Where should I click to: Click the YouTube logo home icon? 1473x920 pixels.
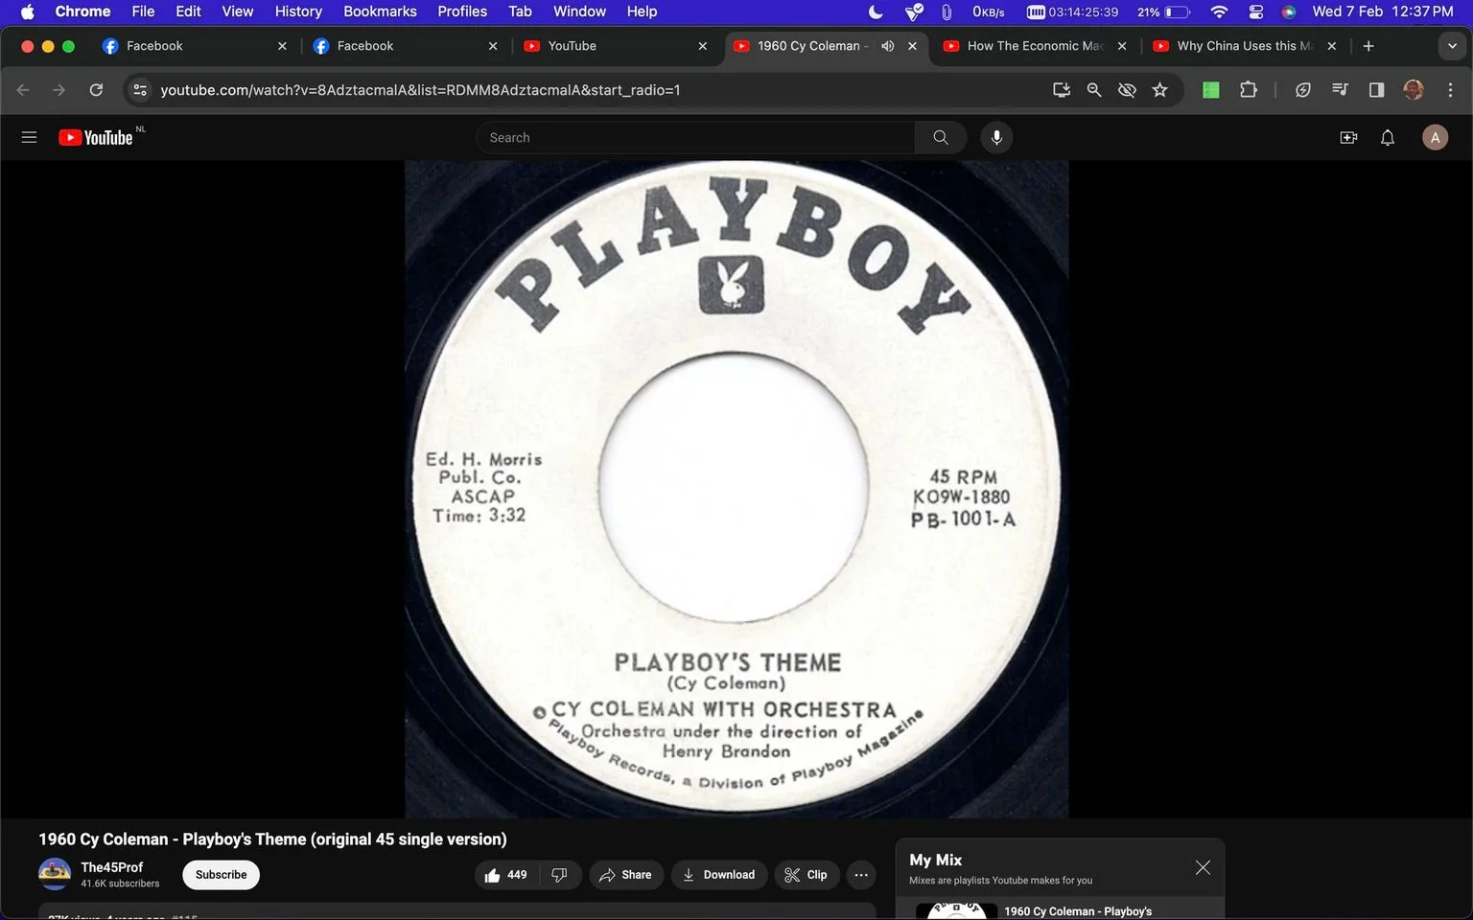(96, 137)
